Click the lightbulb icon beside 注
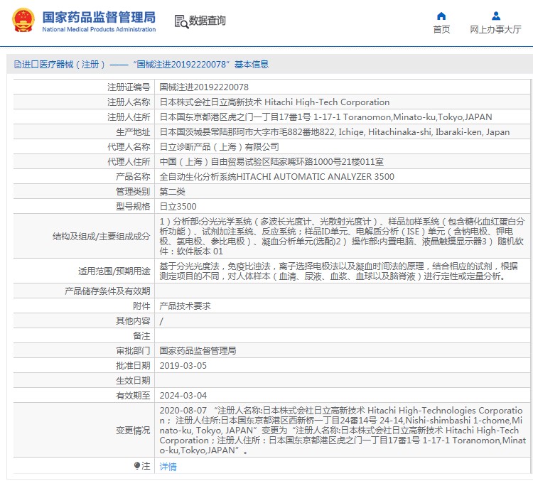 tap(137, 465)
